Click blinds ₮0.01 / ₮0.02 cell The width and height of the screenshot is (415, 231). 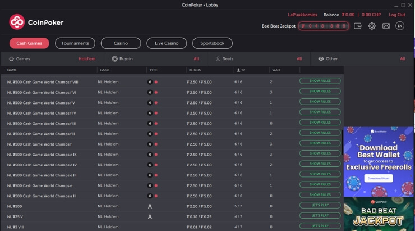[x=199, y=227]
